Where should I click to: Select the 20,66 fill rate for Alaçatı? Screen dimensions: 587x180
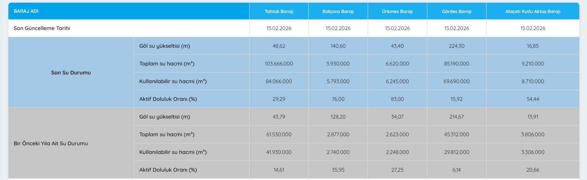coord(532,170)
